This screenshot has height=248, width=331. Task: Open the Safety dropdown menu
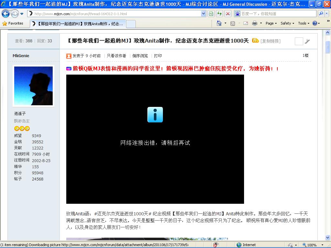click(287, 23)
